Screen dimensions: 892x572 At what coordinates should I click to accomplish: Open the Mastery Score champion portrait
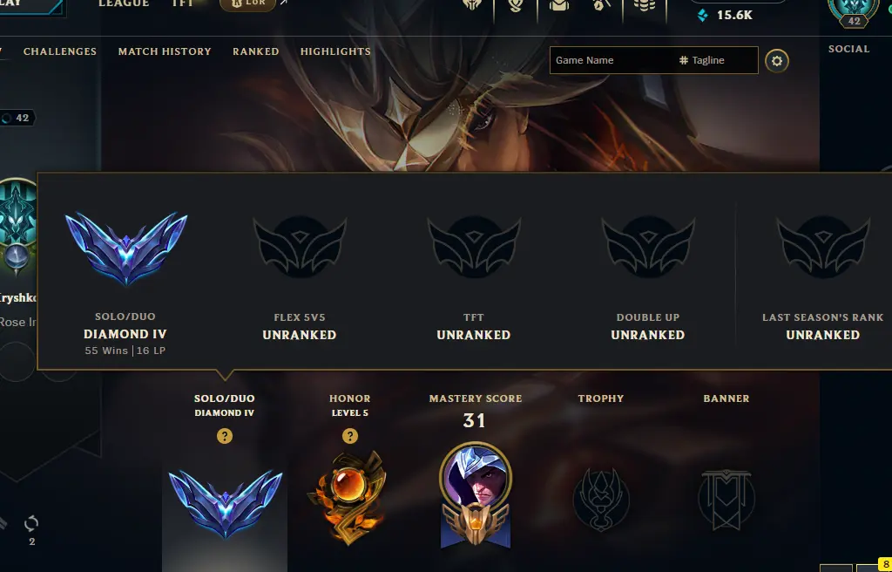tap(476, 494)
